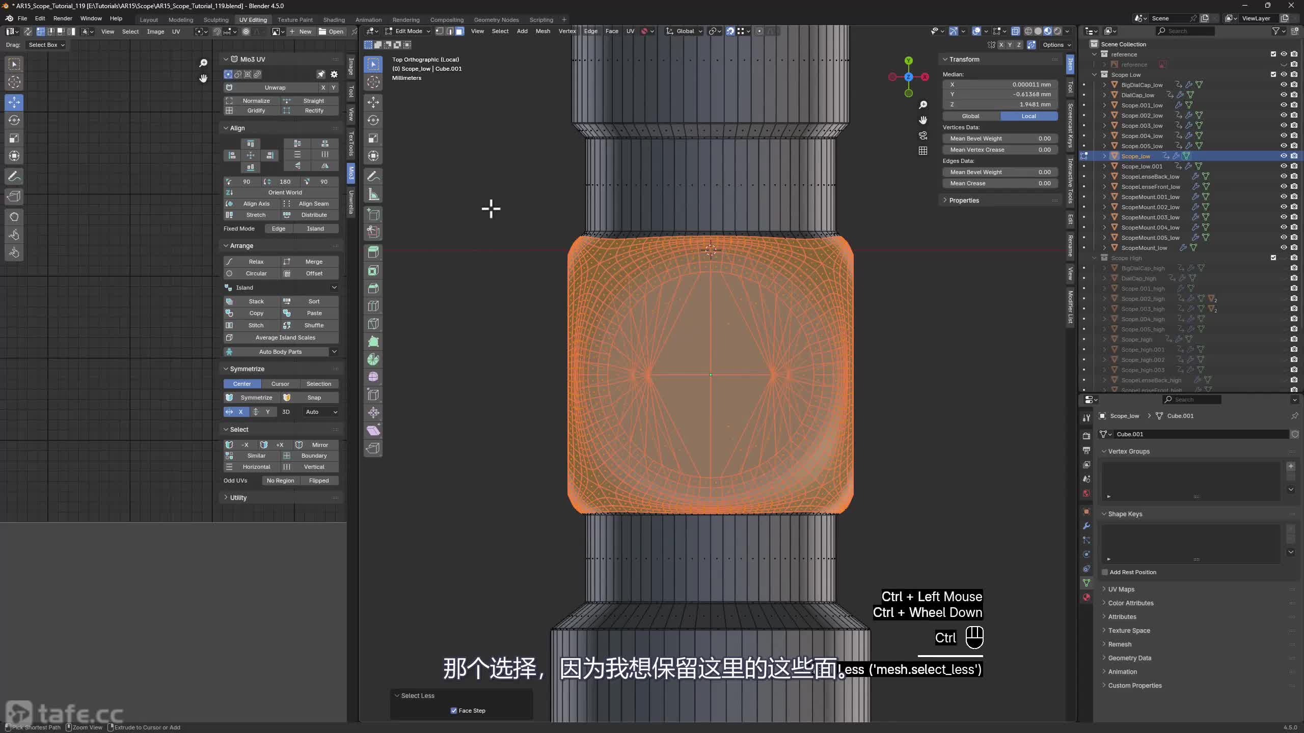Screen dimensions: 1304x733
Task: Click the UV editor pan hand icon
Action: coord(203,78)
